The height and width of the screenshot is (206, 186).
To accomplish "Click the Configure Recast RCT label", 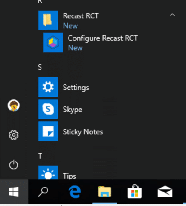I will click(103, 38).
